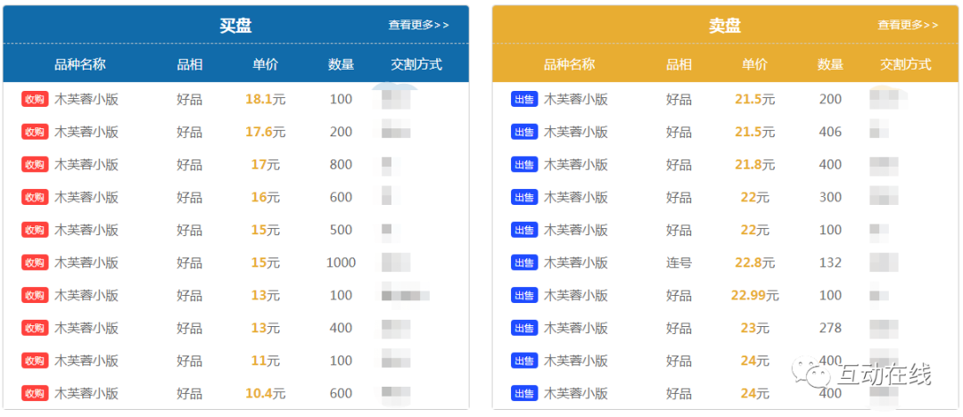Click the 22.8元 sell price
This screenshot has width=963, height=417.
click(x=755, y=262)
